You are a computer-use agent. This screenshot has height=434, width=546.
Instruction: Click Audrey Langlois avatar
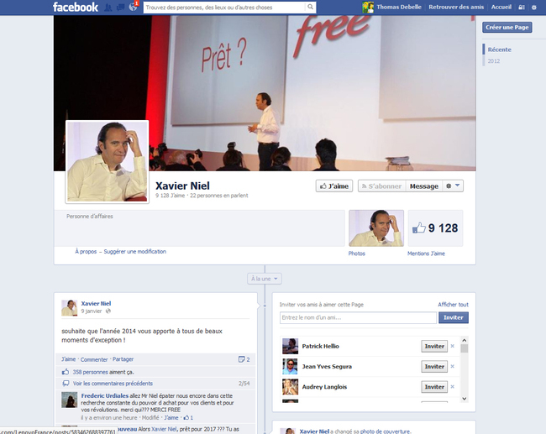coord(290,386)
